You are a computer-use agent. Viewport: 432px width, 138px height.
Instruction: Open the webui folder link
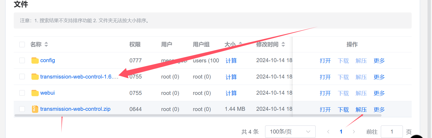[x=48, y=93]
